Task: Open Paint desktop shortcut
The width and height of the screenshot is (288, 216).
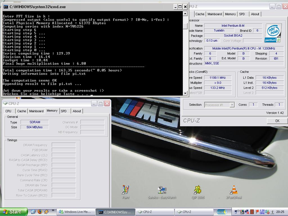Action: tap(126, 192)
